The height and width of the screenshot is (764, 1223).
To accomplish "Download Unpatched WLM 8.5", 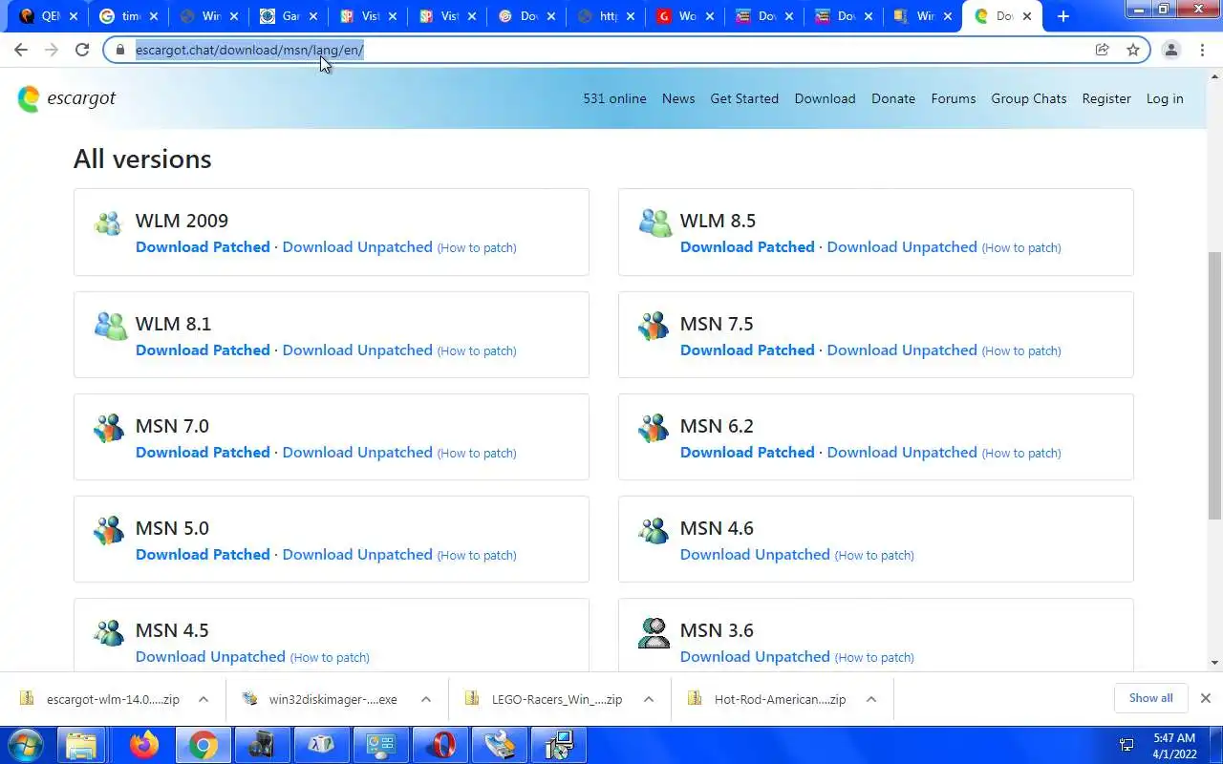I will pyautogui.click(x=902, y=247).
